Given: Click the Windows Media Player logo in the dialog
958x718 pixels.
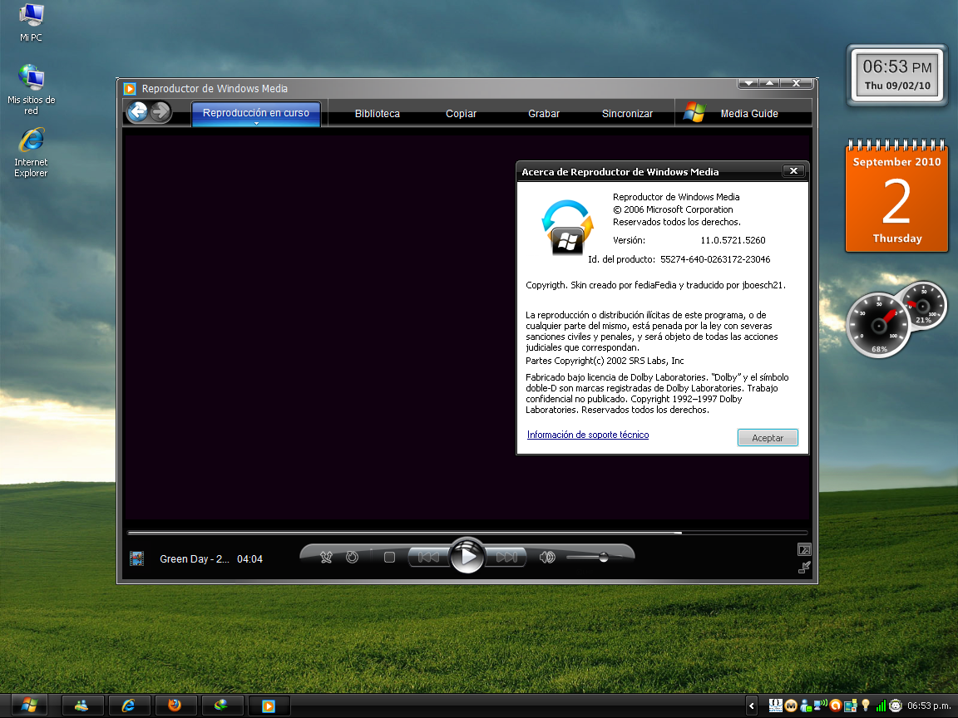Looking at the screenshot, I should (567, 227).
